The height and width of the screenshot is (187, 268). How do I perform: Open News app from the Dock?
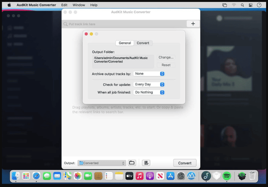point(160,176)
